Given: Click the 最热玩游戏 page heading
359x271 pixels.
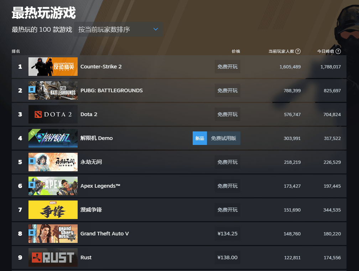Looking at the screenshot, I should click(x=44, y=13).
